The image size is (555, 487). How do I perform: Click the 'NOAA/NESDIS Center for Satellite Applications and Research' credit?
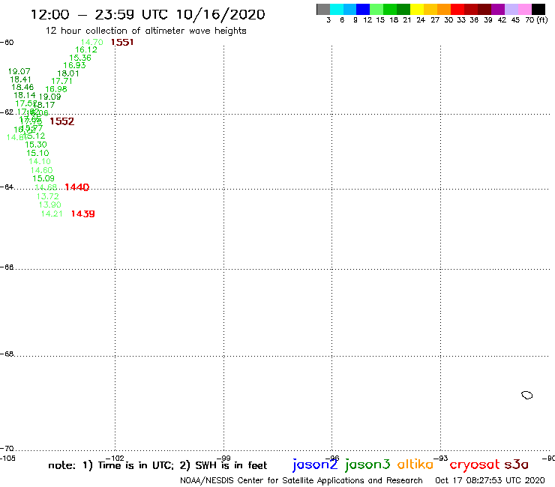(301, 481)
